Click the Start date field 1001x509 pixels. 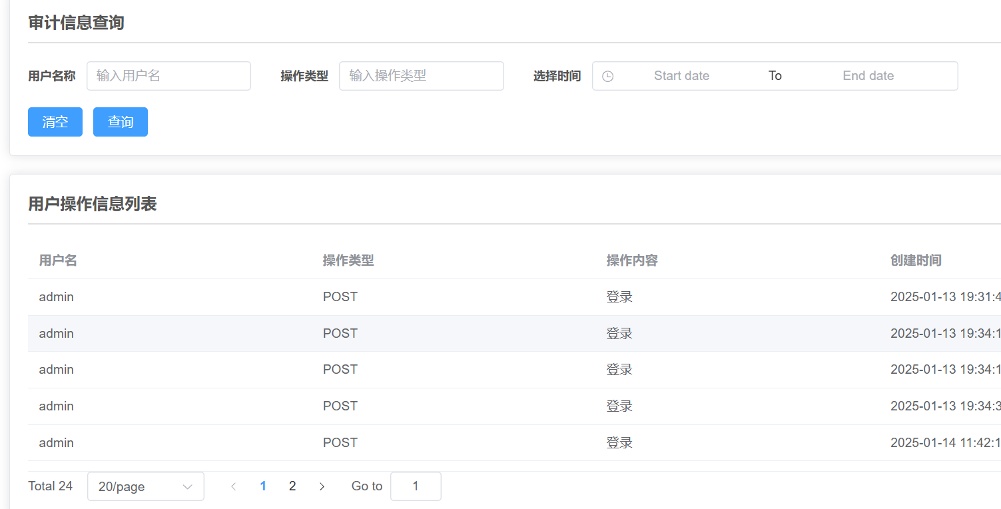click(681, 76)
